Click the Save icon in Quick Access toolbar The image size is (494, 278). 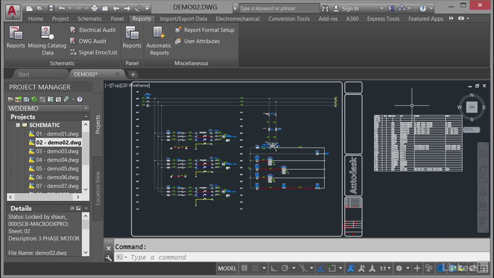[x=51, y=8]
